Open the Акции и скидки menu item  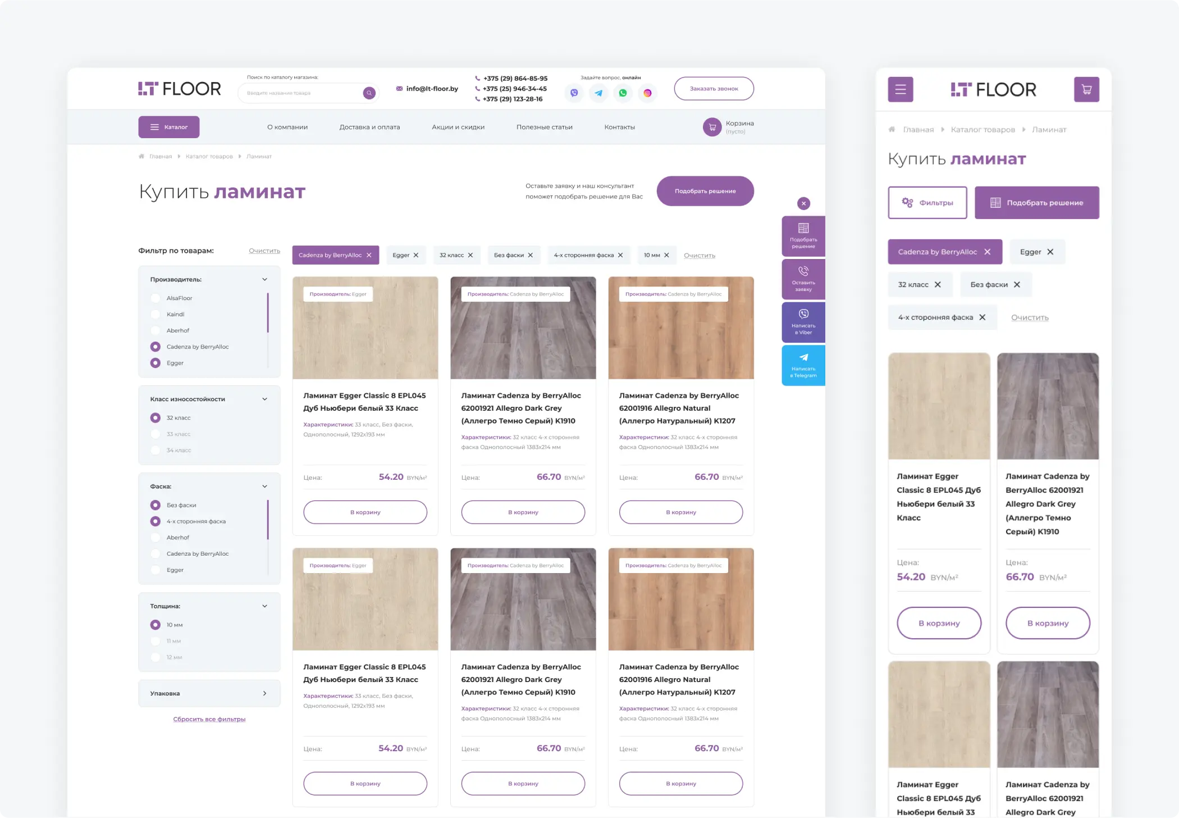[458, 127]
